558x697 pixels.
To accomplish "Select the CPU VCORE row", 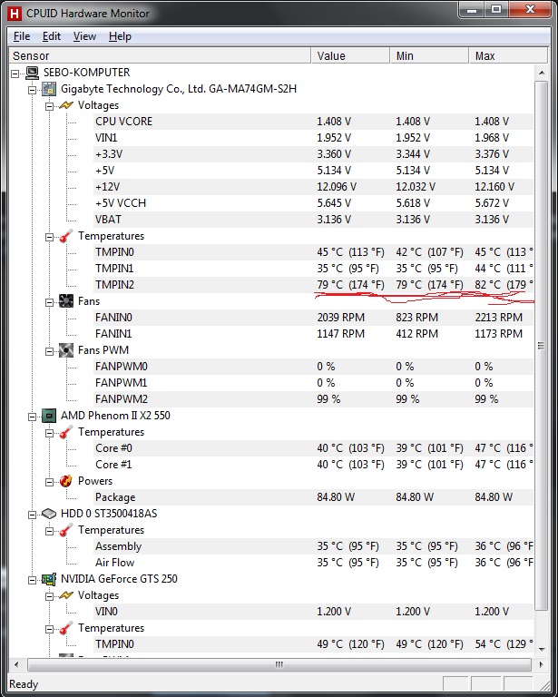I will pos(313,122).
